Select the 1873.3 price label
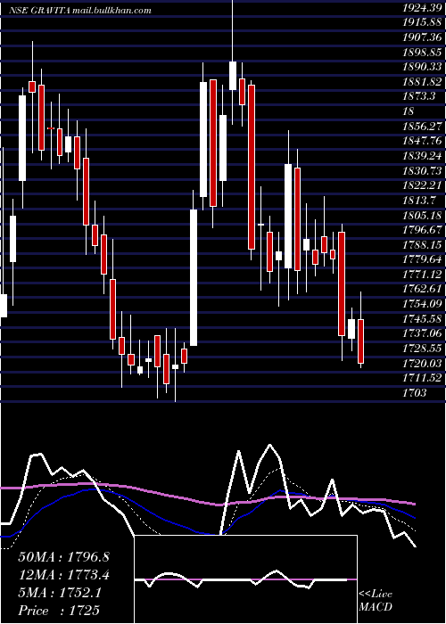This screenshot has width=446, height=624. click(419, 96)
